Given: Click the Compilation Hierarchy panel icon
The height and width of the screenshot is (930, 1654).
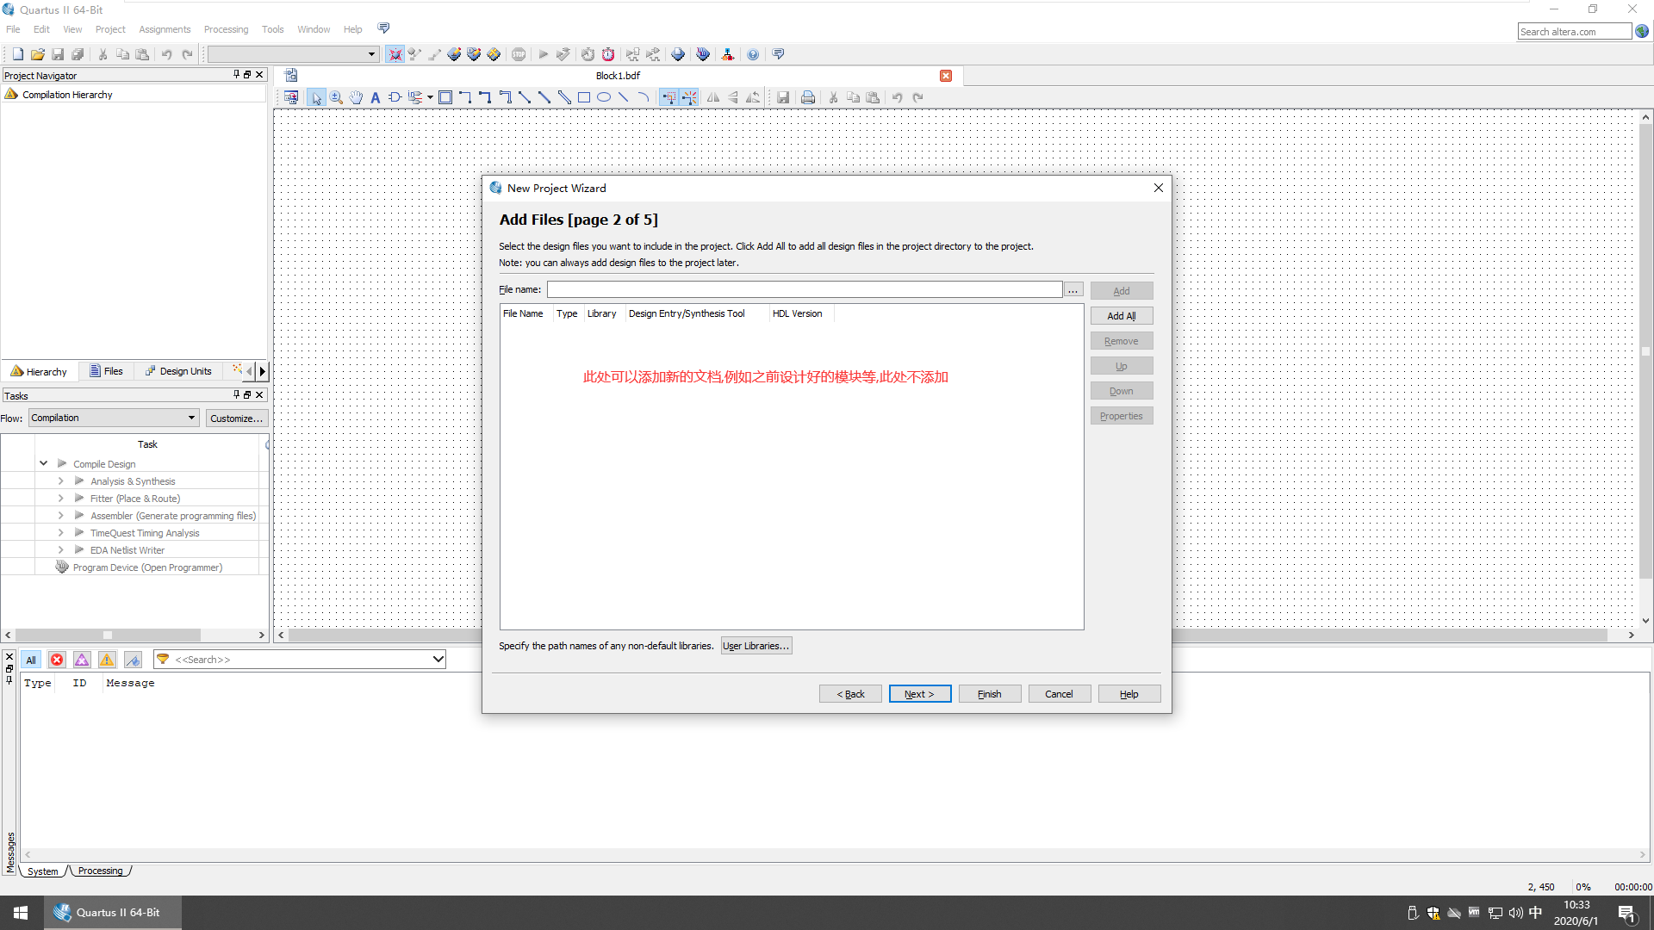Looking at the screenshot, I should click(11, 94).
